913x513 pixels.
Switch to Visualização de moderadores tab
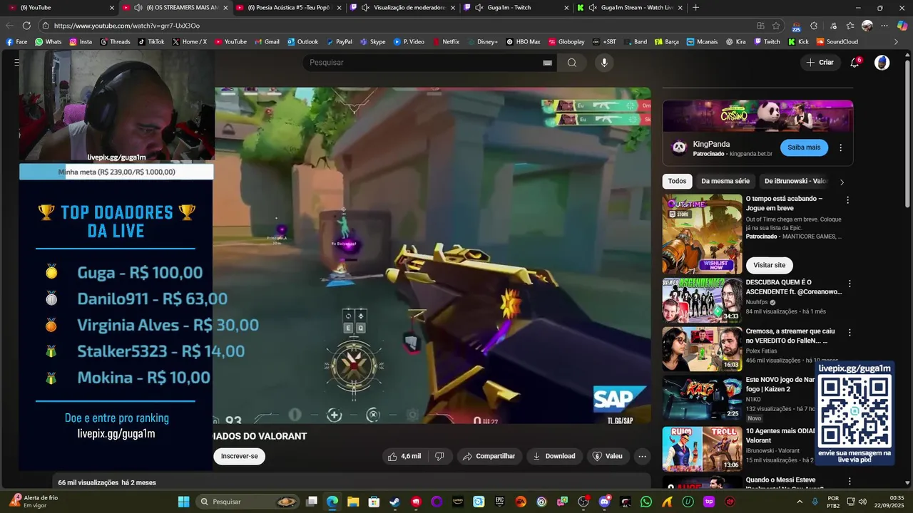403,8
